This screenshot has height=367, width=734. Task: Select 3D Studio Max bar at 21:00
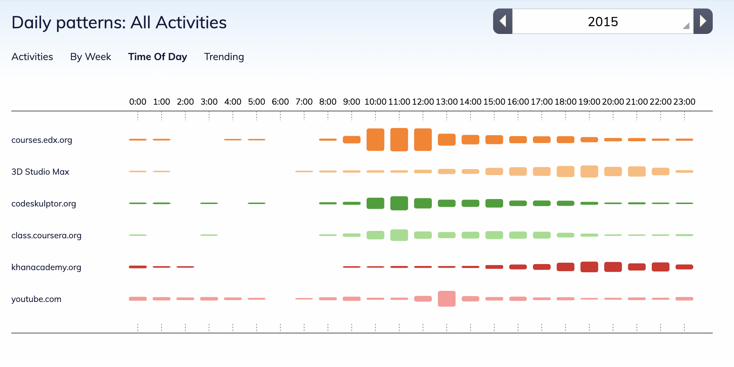click(637, 171)
